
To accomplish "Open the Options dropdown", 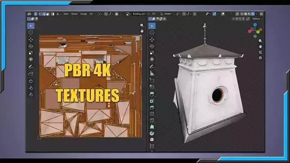I will (257, 19).
